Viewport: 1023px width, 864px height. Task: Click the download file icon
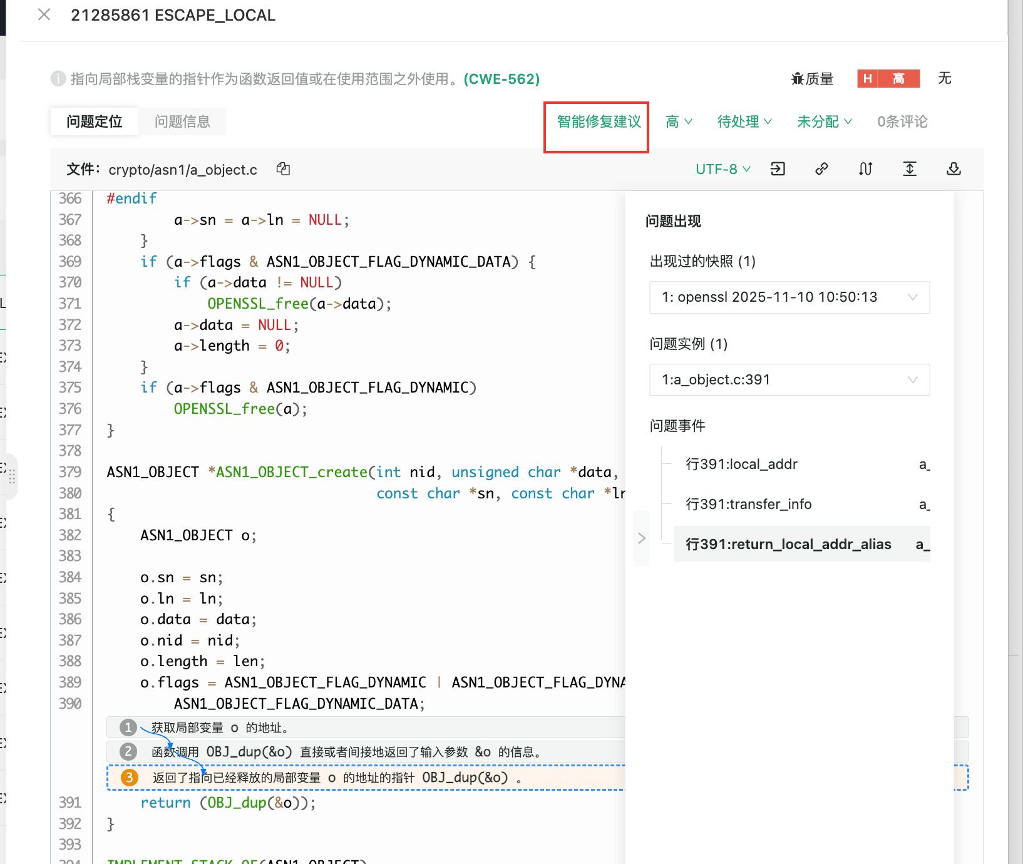click(954, 169)
